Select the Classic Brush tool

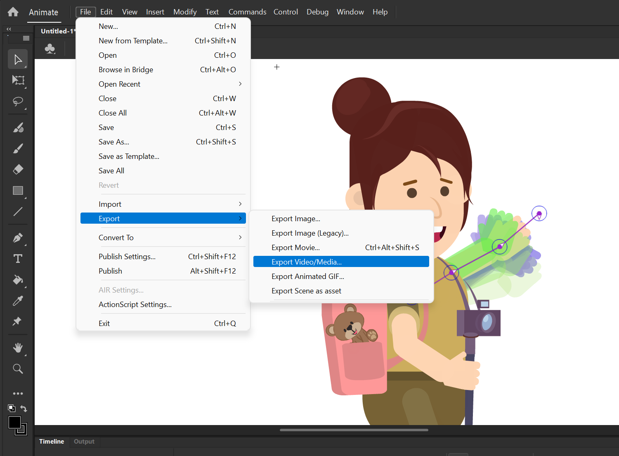[18, 148]
